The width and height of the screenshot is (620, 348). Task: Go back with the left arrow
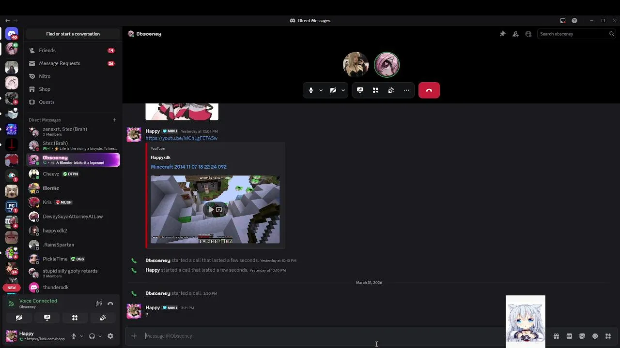[7, 21]
